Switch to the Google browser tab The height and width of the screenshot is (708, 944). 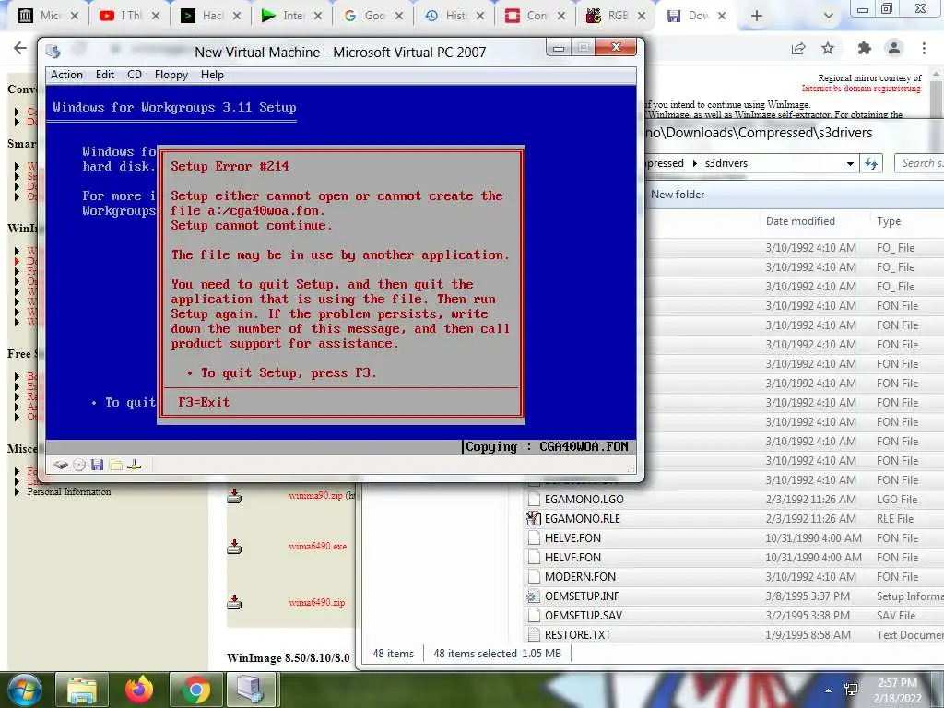coord(373,16)
